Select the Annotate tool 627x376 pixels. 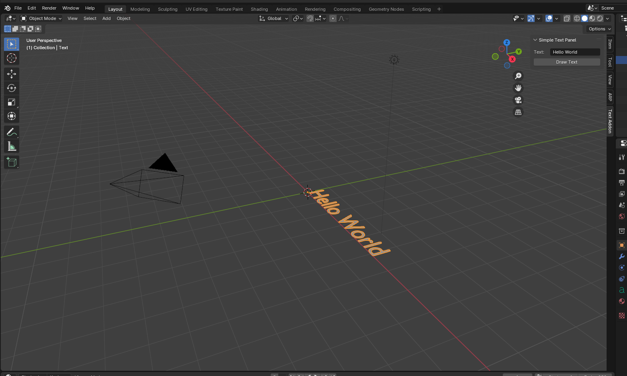coord(11,132)
